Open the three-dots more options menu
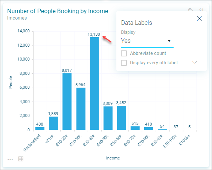This screenshot has height=170, width=212. click(x=10, y=159)
